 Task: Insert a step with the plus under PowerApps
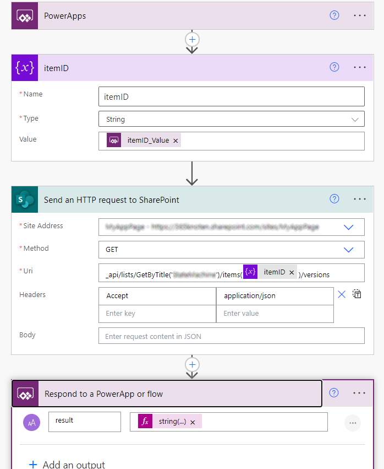pyautogui.click(x=192, y=40)
